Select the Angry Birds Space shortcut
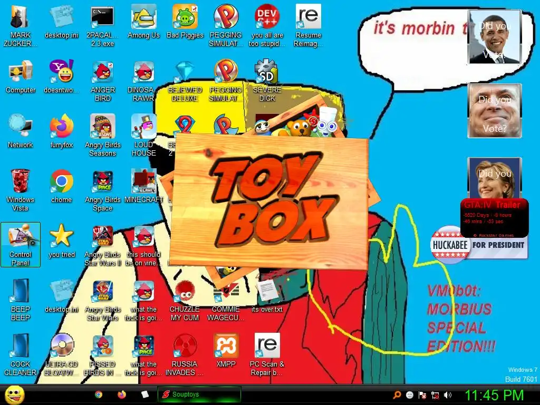The image size is (540, 405). (103, 190)
